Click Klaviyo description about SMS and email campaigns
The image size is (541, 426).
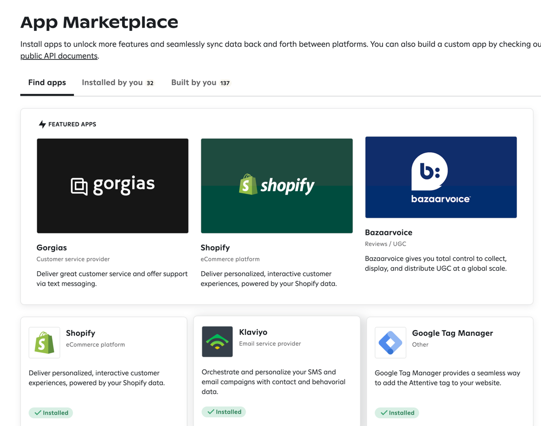[274, 382]
